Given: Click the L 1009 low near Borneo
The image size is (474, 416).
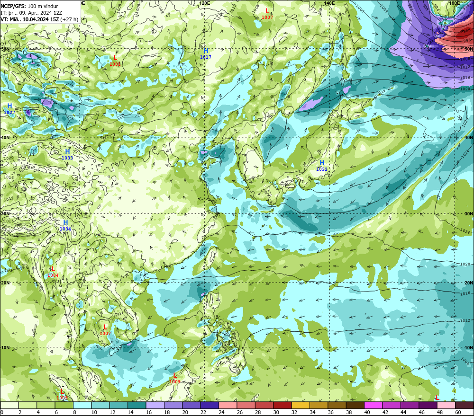Looking at the screenshot, I should pyautogui.click(x=175, y=378).
